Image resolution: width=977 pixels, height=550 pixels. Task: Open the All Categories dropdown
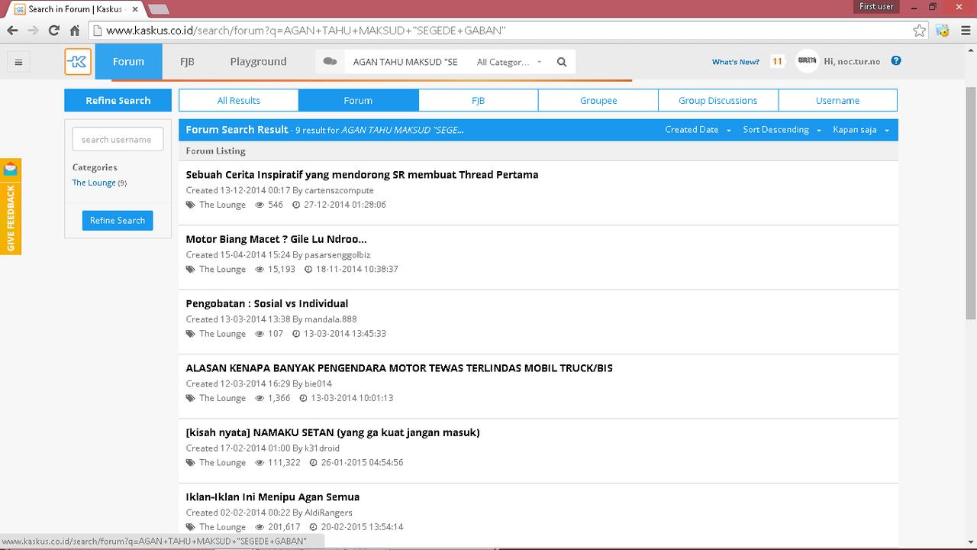(509, 62)
